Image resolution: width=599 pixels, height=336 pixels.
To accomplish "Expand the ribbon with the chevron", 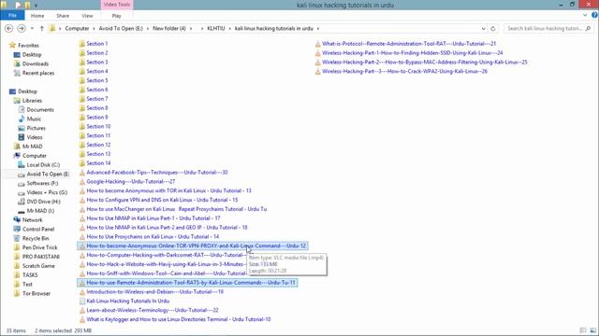I will coord(585,15).
